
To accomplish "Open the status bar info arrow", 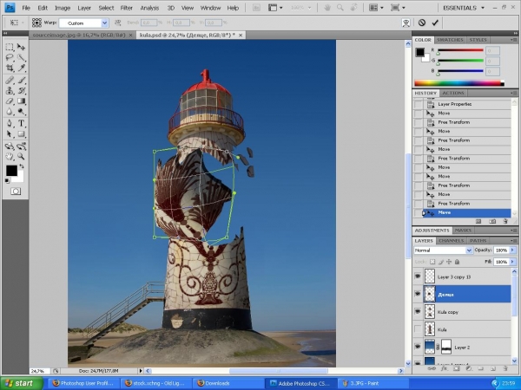I will [141, 371].
